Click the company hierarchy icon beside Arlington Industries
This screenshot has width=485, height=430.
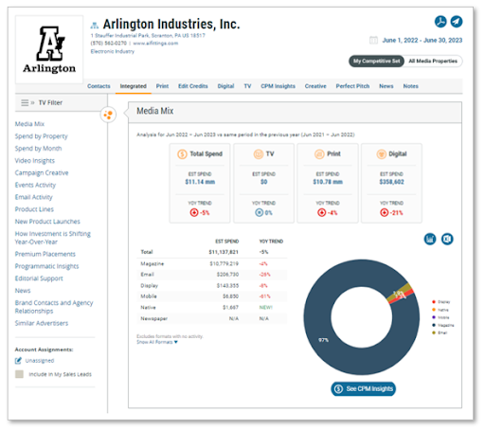pyautogui.click(x=95, y=25)
